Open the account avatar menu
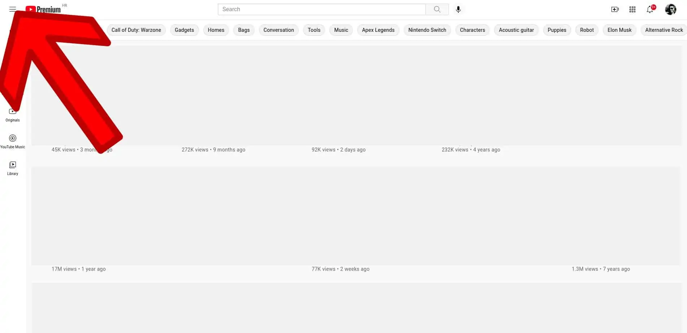Screen dimensions: 687x333 [x=671, y=9]
